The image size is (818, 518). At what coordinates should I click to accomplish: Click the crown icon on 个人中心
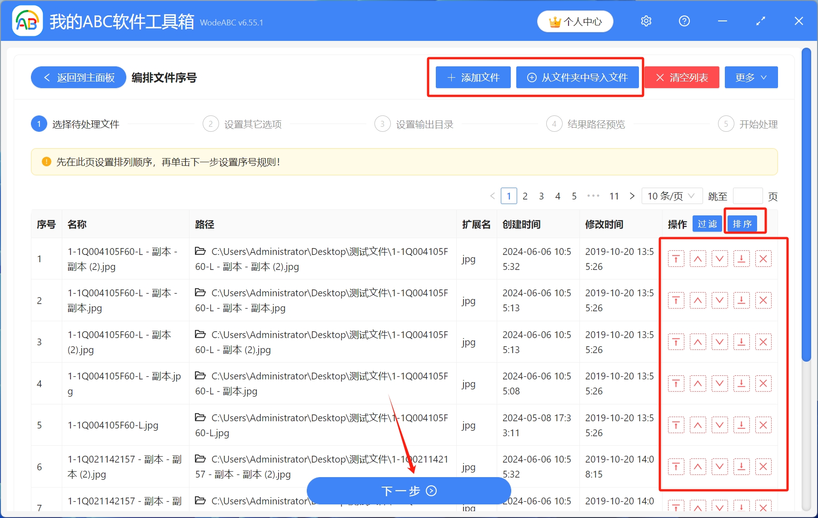click(554, 21)
